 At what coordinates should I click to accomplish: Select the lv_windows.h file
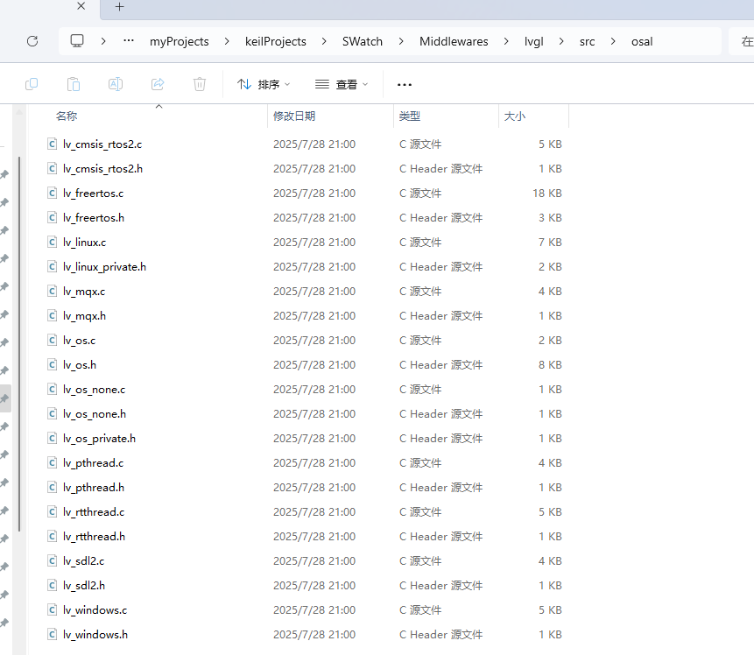pos(95,634)
